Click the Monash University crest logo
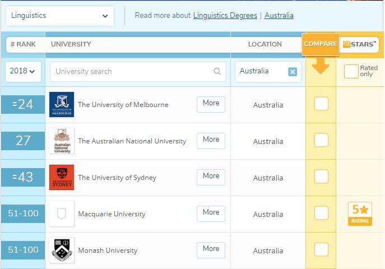Screen dimensions: 385x269 tap(62, 250)
